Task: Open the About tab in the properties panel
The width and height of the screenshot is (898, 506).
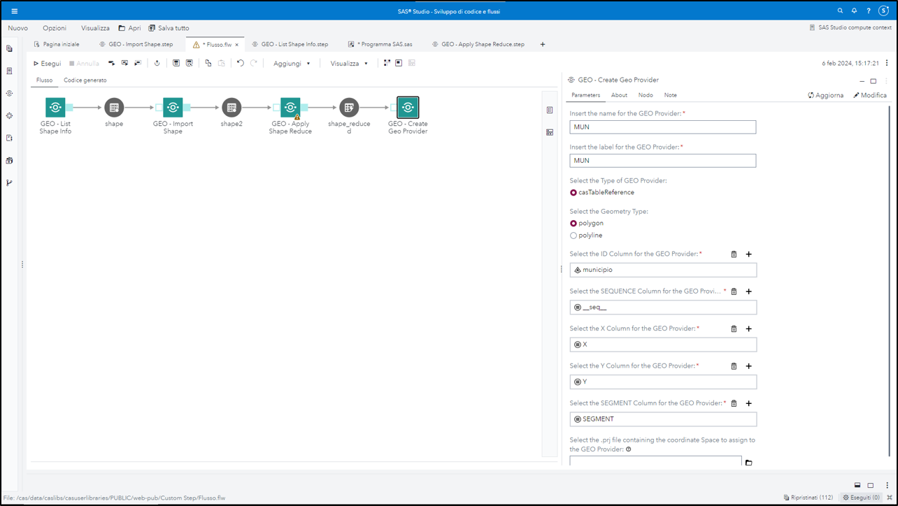Action: pos(619,95)
